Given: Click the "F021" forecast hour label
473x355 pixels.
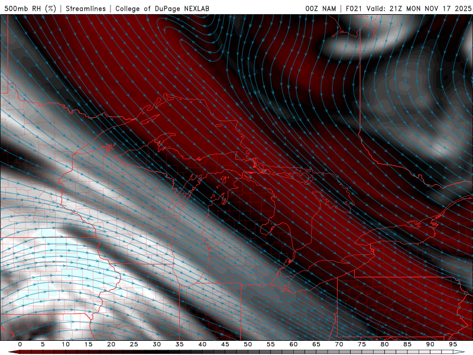Looking at the screenshot, I should 354,8.
